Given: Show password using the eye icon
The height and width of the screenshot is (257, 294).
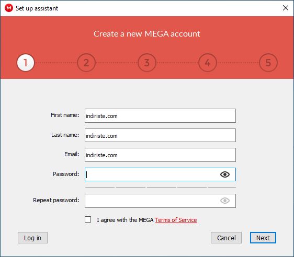Looking at the screenshot, I should click(225, 174).
